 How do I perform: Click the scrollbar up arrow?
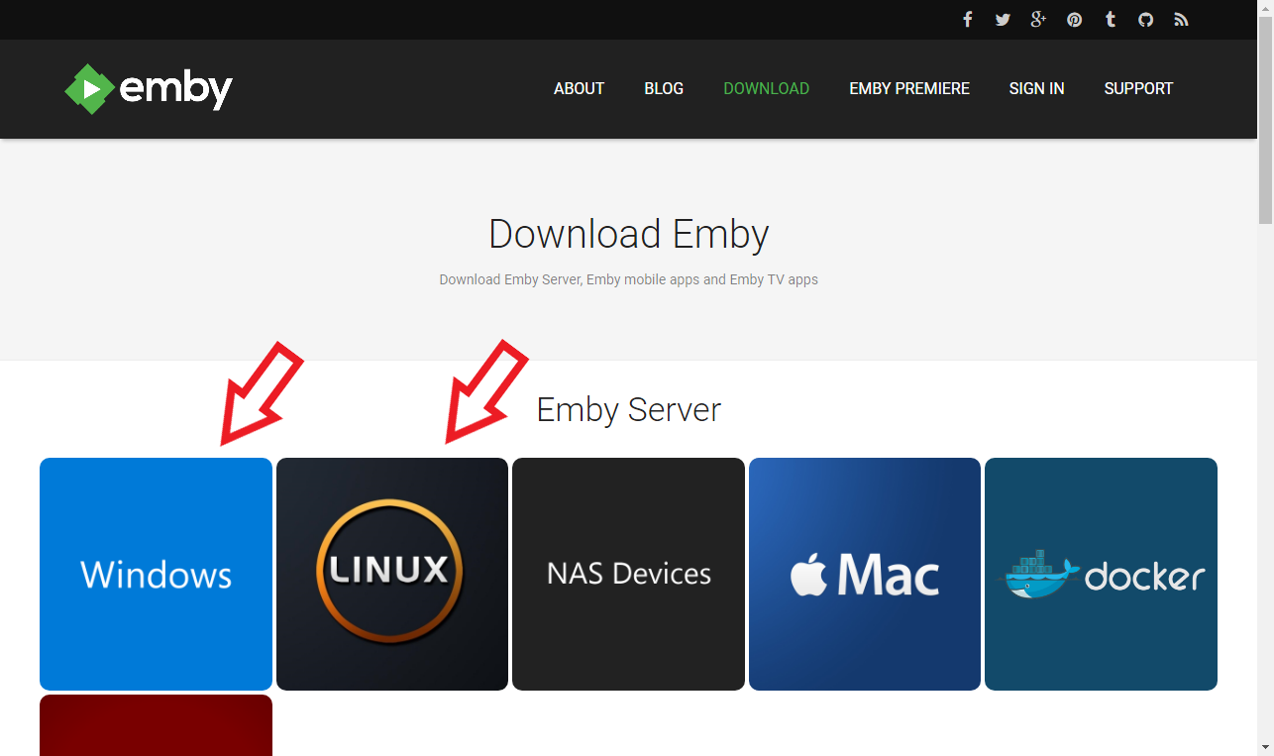(1265, 8)
